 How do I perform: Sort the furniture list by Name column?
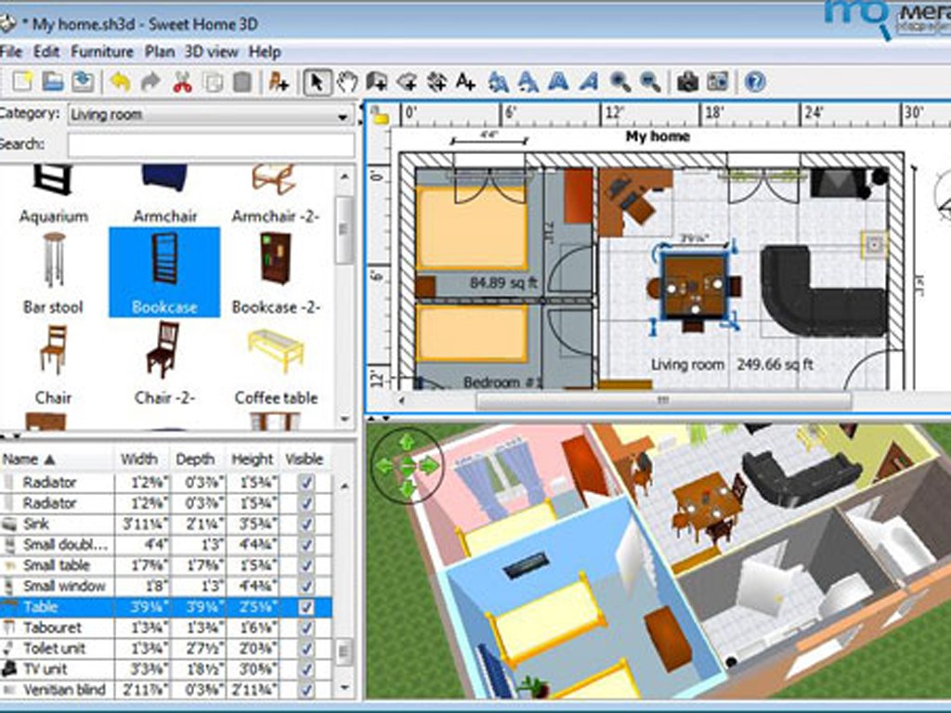pyautogui.click(x=57, y=459)
